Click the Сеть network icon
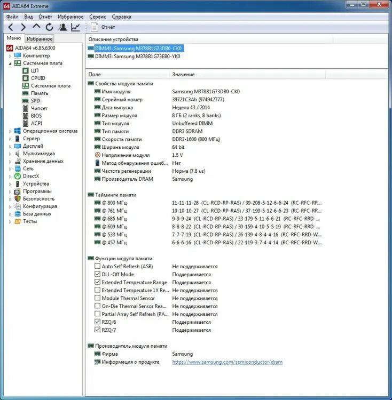This screenshot has height=400, width=392. (18, 169)
